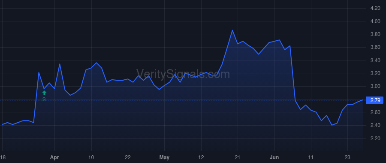The height and width of the screenshot is (163, 386).
Task: Select the 2.60 price axis label
Action: click(x=375, y=112)
